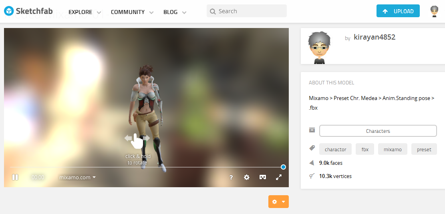Click the Medea character in the viewer
This screenshot has height=214, width=445.
pos(147,118)
